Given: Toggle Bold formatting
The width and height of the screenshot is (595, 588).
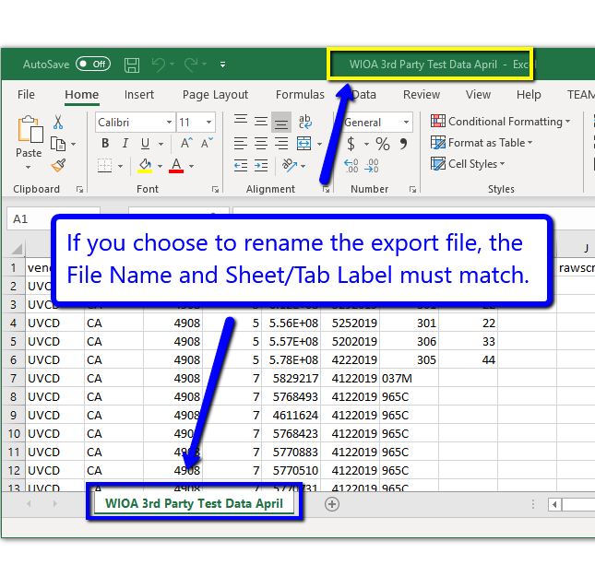Looking at the screenshot, I should click(105, 144).
